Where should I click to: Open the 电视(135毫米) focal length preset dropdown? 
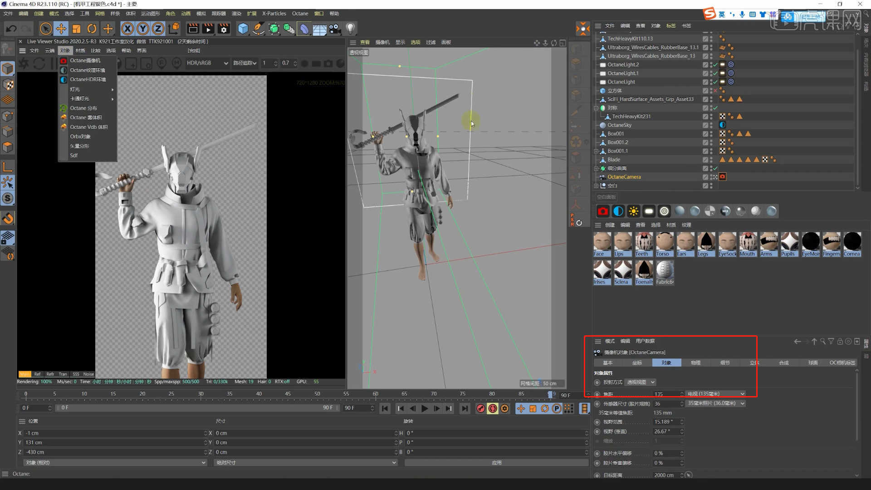[x=715, y=393]
